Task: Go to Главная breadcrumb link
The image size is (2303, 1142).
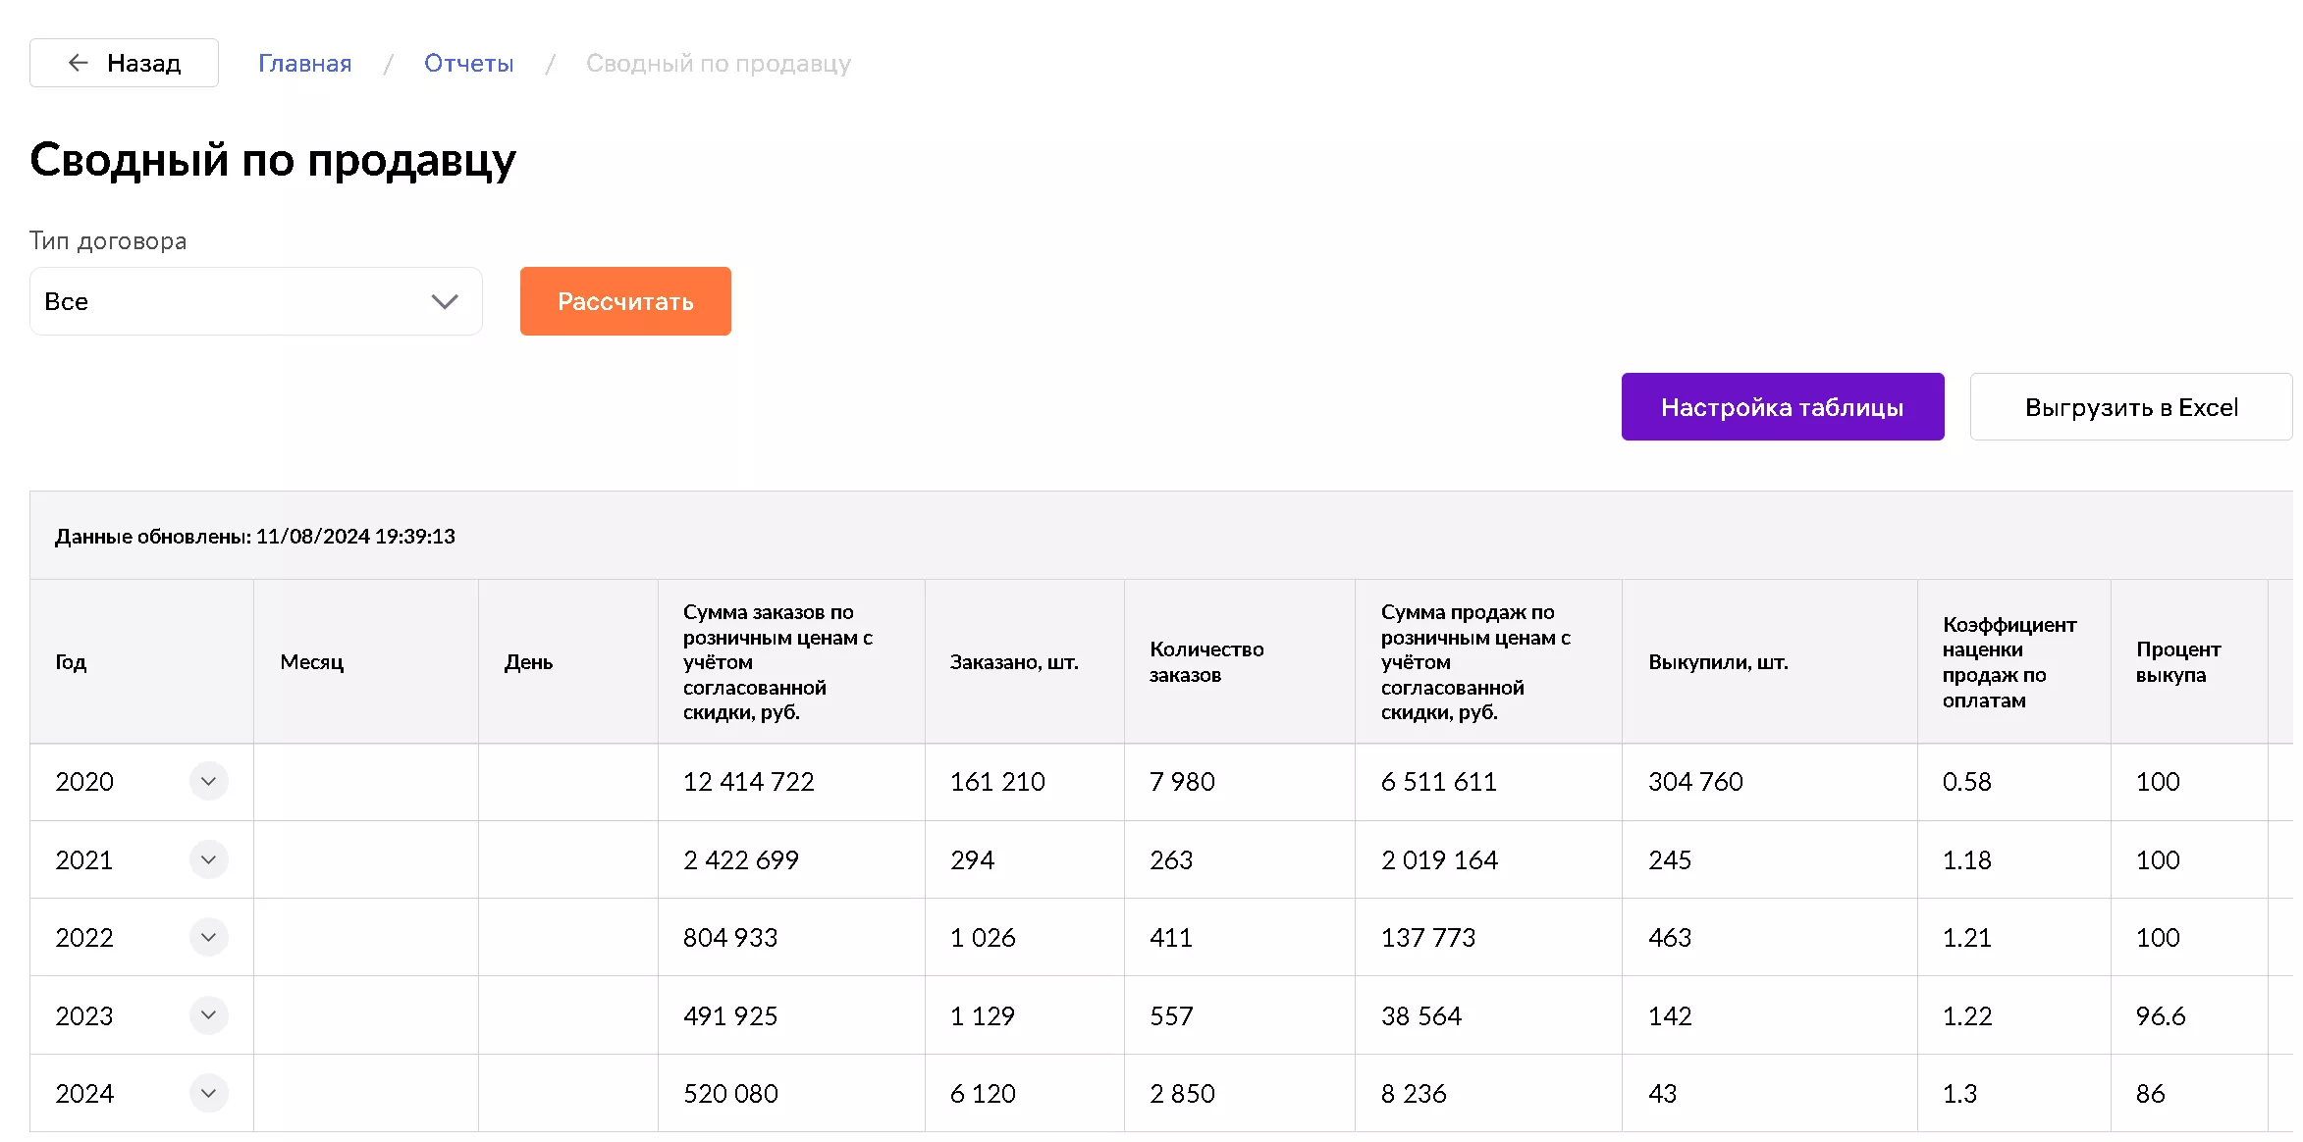Action: (304, 64)
